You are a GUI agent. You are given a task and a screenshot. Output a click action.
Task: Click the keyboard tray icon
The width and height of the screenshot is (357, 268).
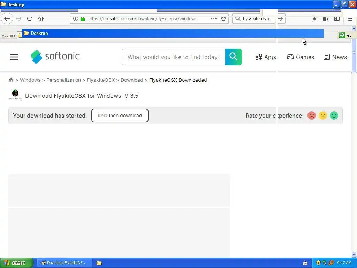(x=305, y=263)
